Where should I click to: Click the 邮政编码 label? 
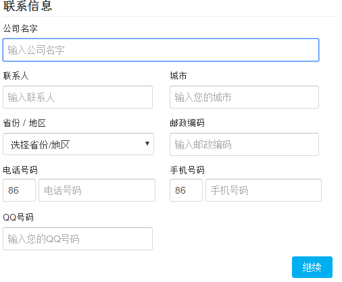187,123
